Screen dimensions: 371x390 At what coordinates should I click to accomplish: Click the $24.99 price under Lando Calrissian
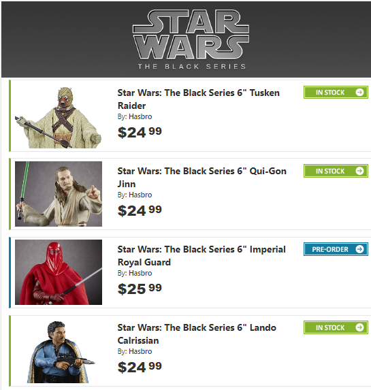point(140,367)
